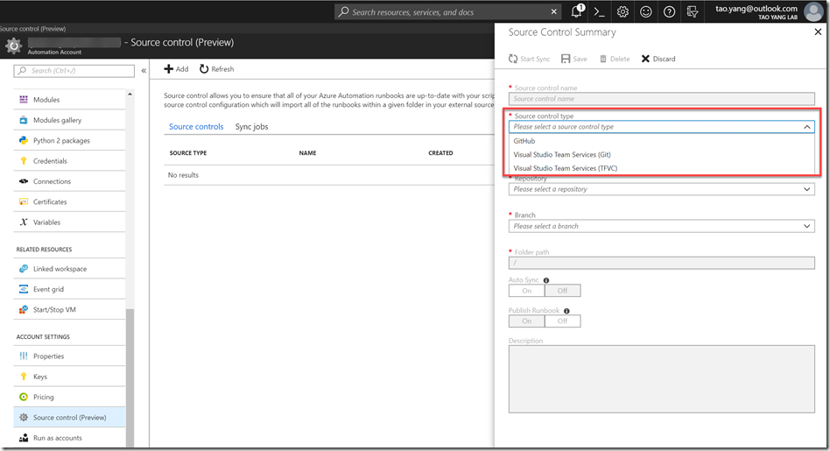Click into the Description text area

pos(661,379)
